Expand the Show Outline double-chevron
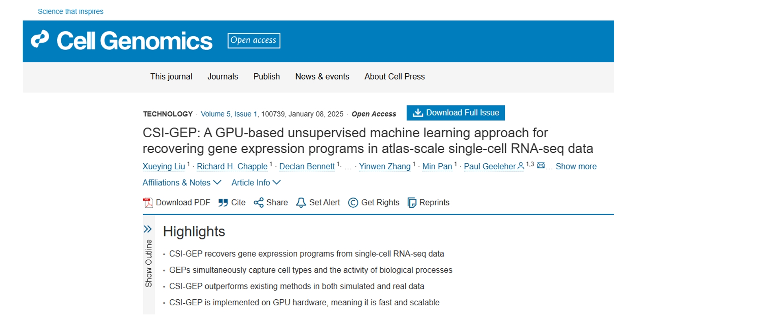761x320 pixels. pos(148,229)
